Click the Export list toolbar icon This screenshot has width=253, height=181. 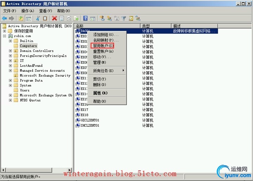[x=76, y=19]
